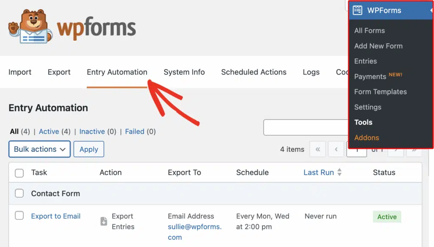The image size is (434, 247).
Task: Click into the search tasks field
Action: pyautogui.click(x=306, y=127)
